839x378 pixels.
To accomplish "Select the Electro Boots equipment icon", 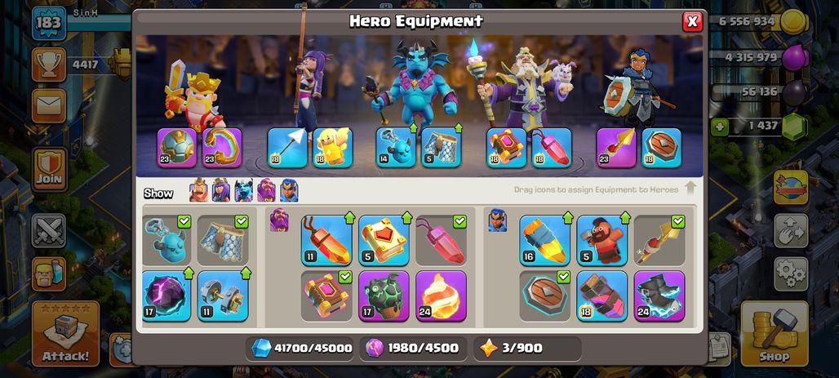I will tap(659, 296).
